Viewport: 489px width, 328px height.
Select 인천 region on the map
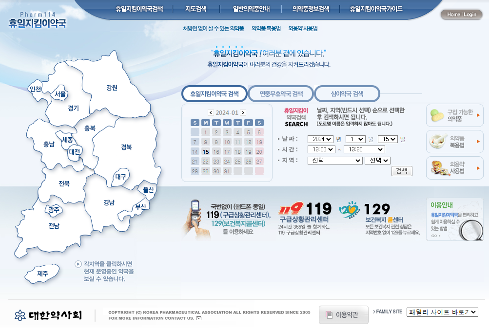pos(35,89)
